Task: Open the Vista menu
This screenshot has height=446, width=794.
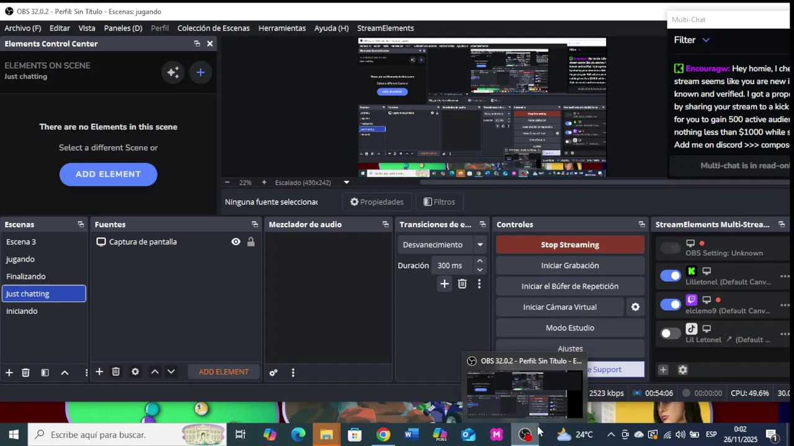Action: (87, 28)
